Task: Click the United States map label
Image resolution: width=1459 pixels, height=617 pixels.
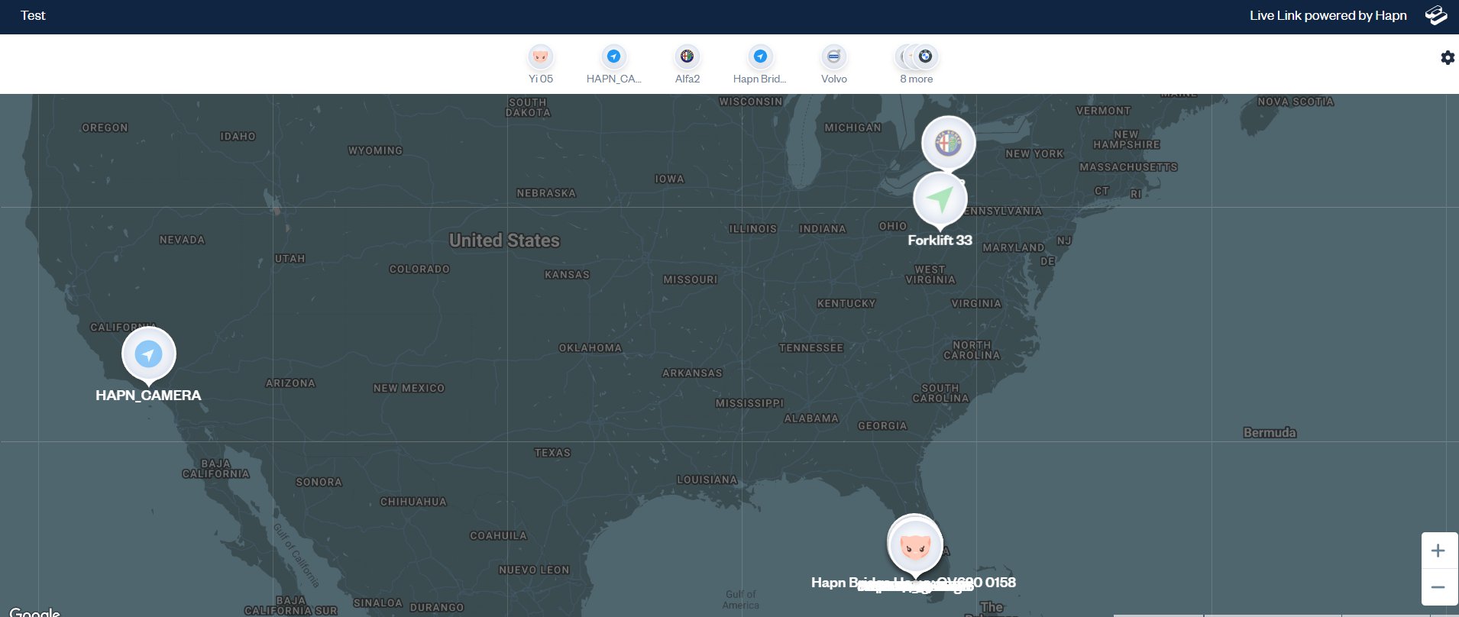Action: 504,241
